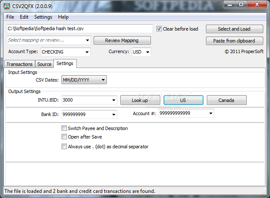
Task: Open the Help menu
Action: point(63,17)
